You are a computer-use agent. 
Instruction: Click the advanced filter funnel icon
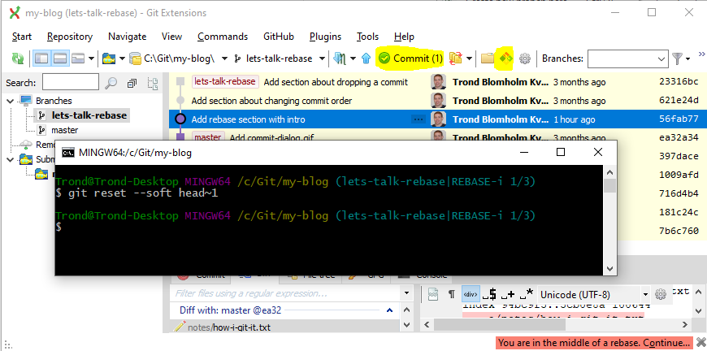(677, 58)
